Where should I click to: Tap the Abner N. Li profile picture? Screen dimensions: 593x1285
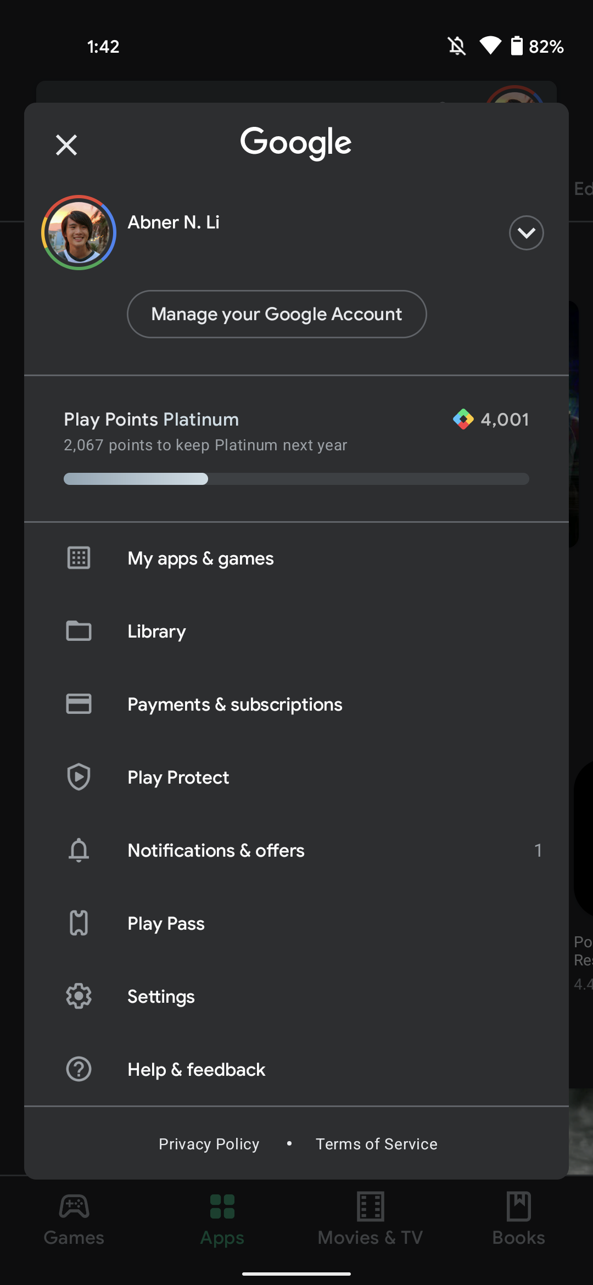point(79,233)
